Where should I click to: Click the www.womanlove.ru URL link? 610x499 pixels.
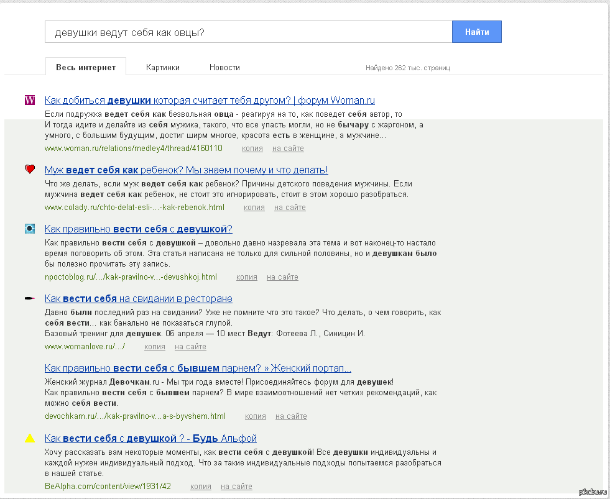[85, 347]
